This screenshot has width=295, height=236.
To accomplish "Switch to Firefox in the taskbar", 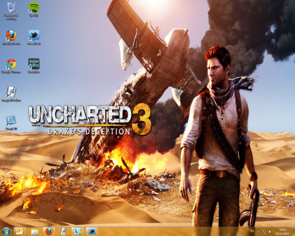I will click(x=49, y=231).
